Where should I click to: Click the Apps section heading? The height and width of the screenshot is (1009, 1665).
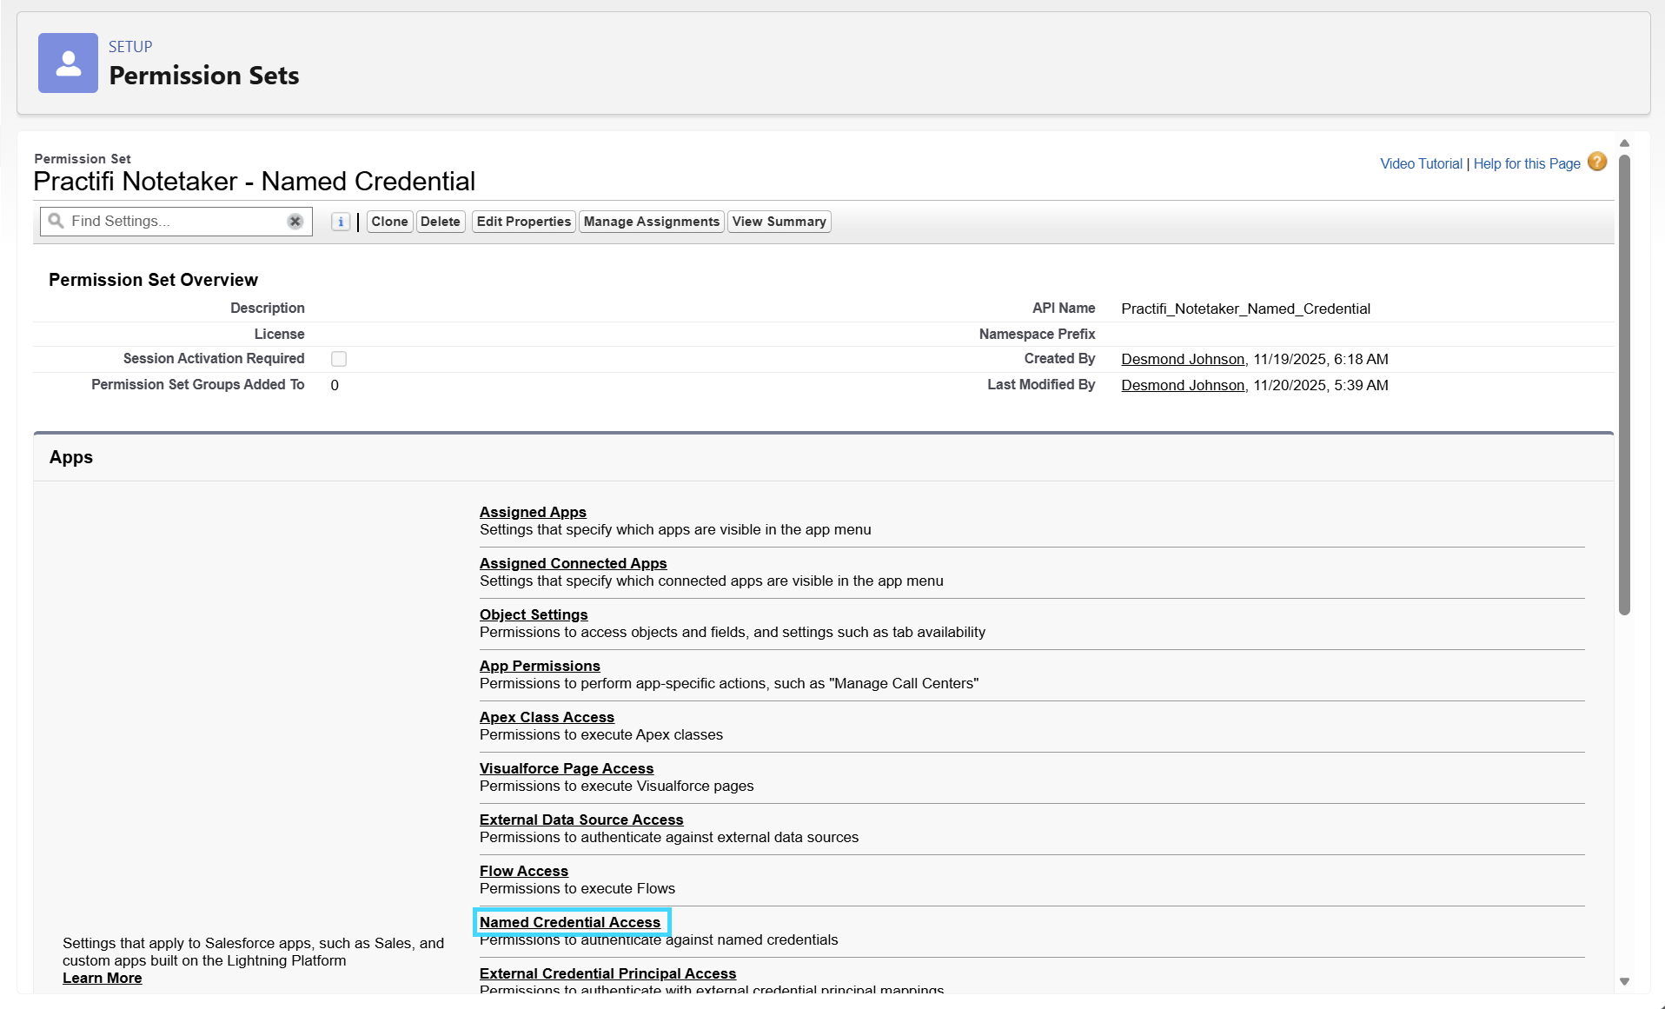pyautogui.click(x=71, y=457)
